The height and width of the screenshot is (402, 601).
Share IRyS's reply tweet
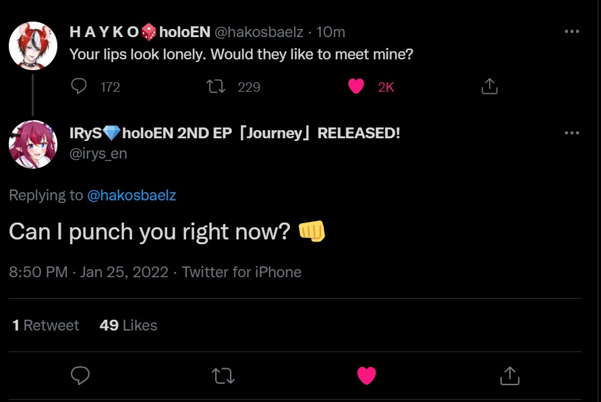click(509, 376)
